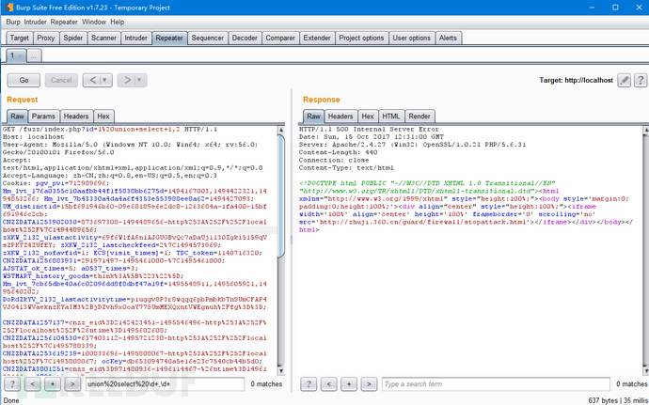The height and width of the screenshot is (405, 649).
Task: Go back in request history with '<'
Action: coord(93,80)
